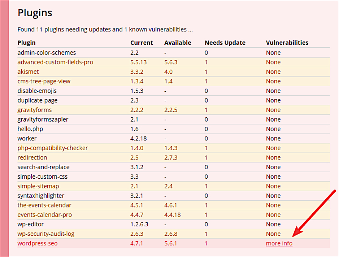
Task: Click akismet available version 4.0
Action: [x=169, y=72]
